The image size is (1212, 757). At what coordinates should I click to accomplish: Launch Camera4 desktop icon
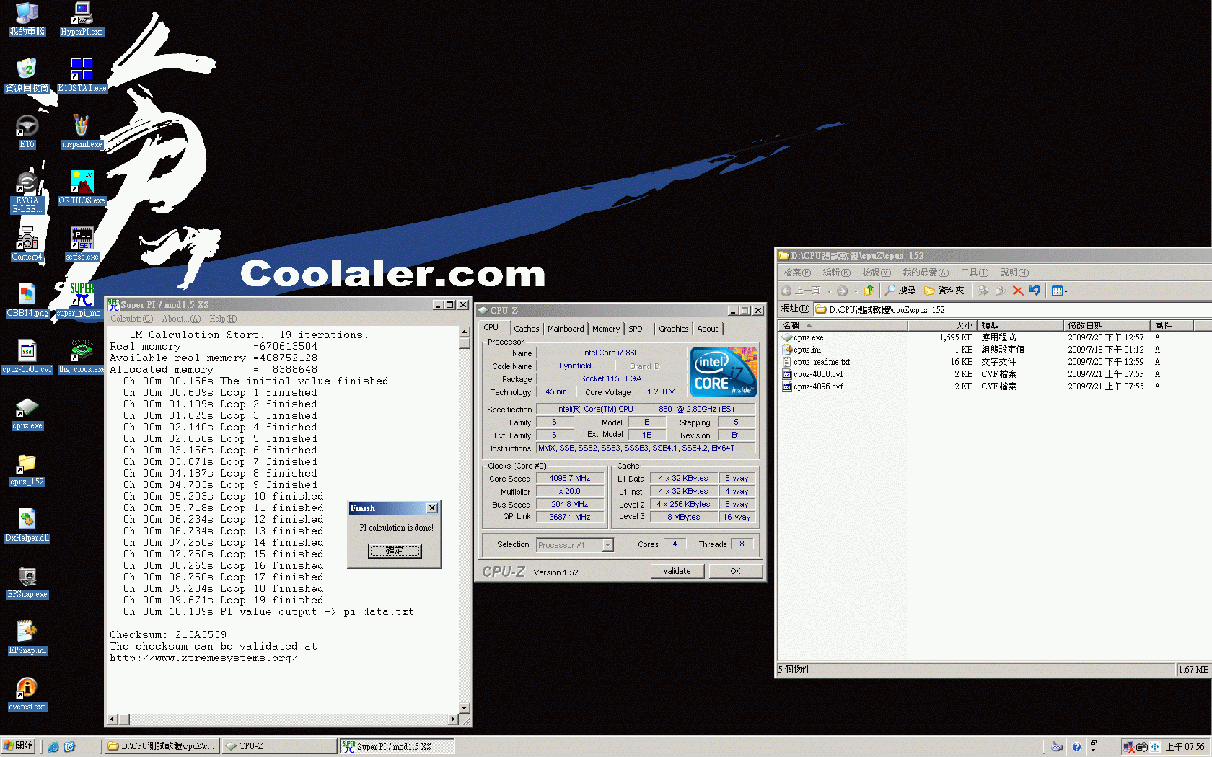[x=27, y=244]
